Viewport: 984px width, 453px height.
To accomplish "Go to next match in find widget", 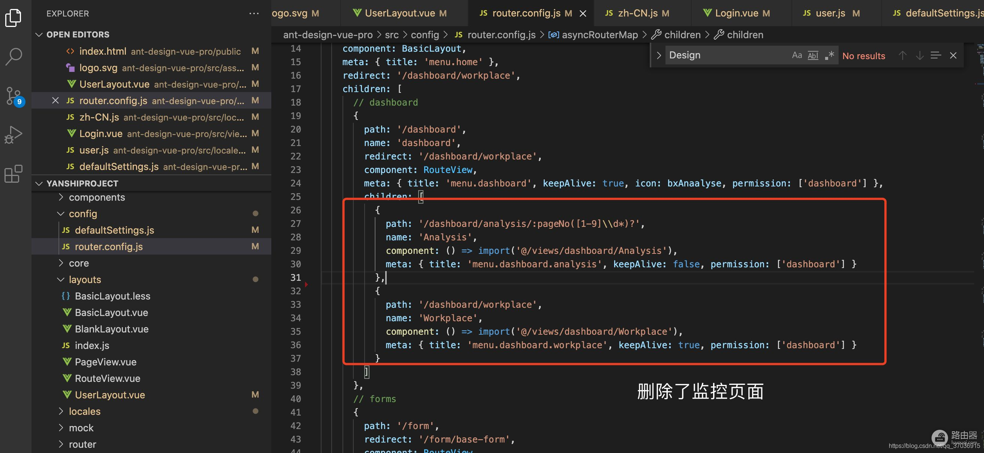I will pos(920,56).
